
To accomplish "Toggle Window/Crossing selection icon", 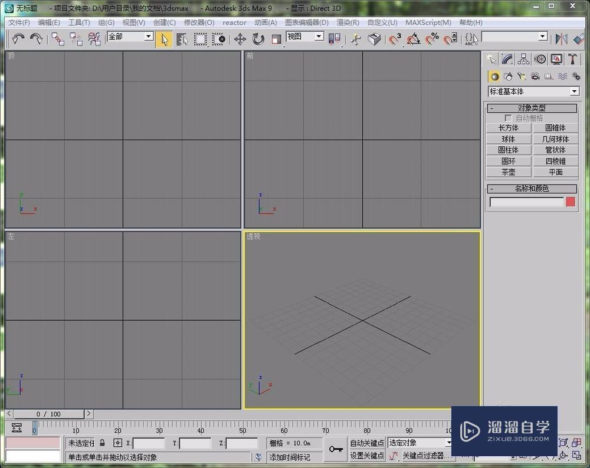I will pos(219,39).
